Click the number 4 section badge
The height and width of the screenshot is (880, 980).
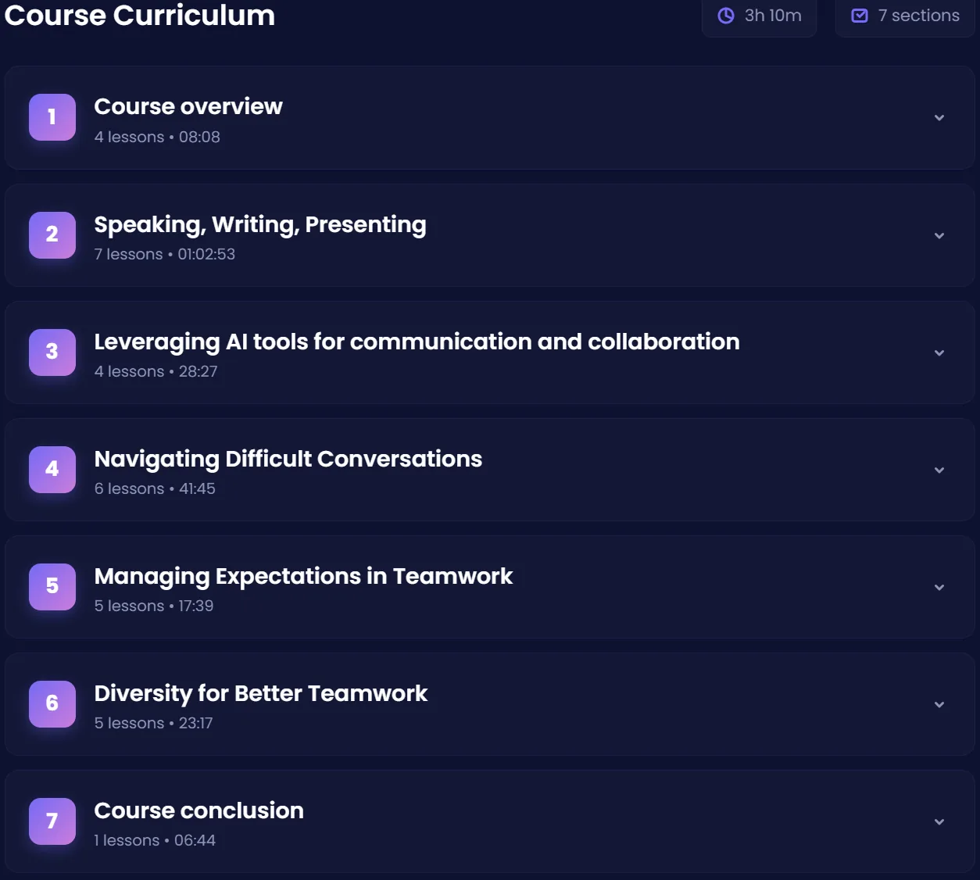point(52,469)
